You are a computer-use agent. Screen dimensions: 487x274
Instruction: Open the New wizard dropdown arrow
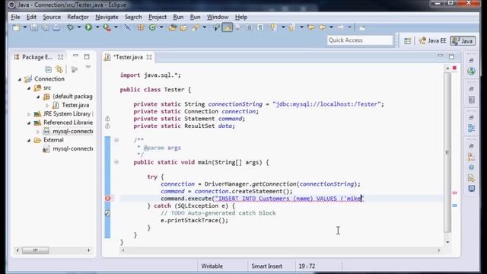[x=25, y=27]
